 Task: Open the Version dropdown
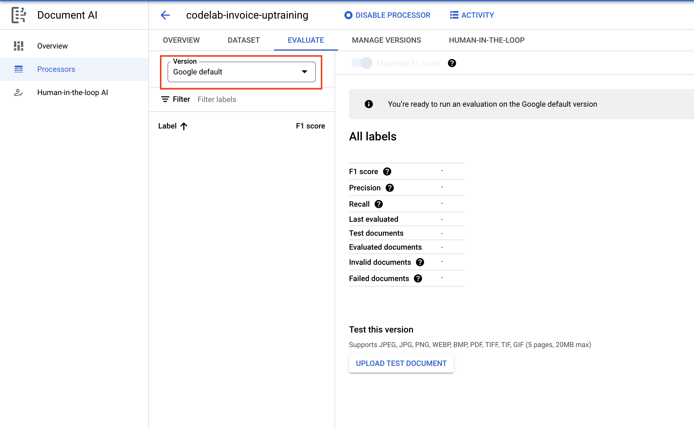(x=241, y=72)
